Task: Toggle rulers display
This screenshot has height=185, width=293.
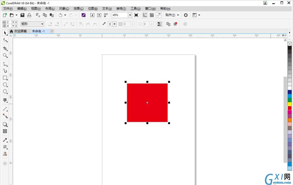Action: (145, 15)
